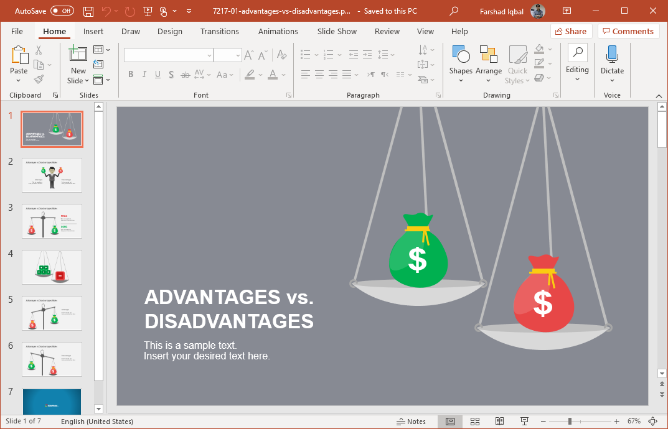Screen dimensions: 668x429
Task: Switch to the Design tab
Action: tap(170, 31)
